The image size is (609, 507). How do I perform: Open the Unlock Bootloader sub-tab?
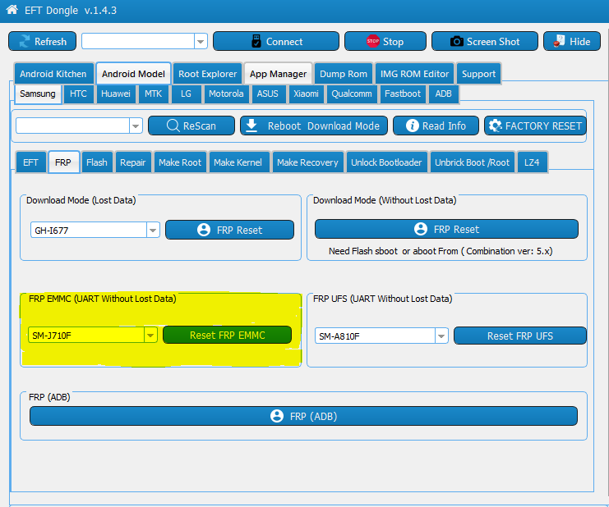[x=386, y=162]
